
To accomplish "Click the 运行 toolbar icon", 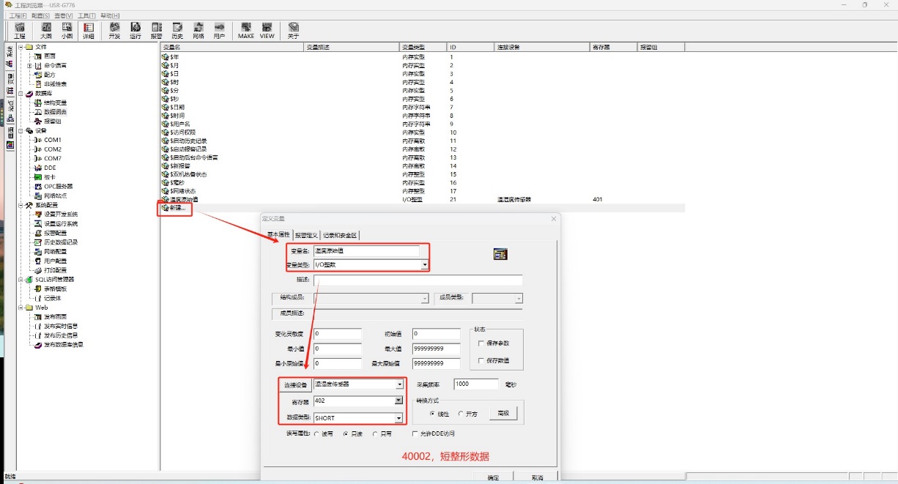I will (x=136, y=30).
